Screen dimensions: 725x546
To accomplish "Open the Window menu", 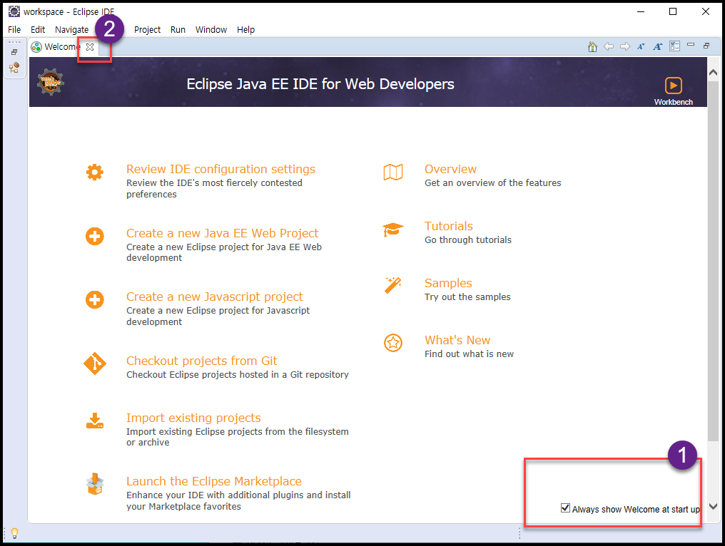I will point(211,29).
